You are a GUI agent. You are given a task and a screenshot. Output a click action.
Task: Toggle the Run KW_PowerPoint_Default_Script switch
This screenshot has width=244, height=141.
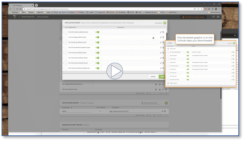pos(97,47)
